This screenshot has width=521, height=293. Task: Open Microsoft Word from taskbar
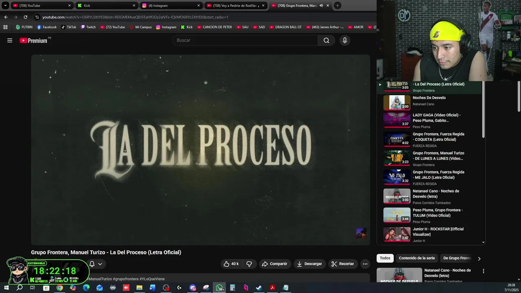click(x=153, y=288)
